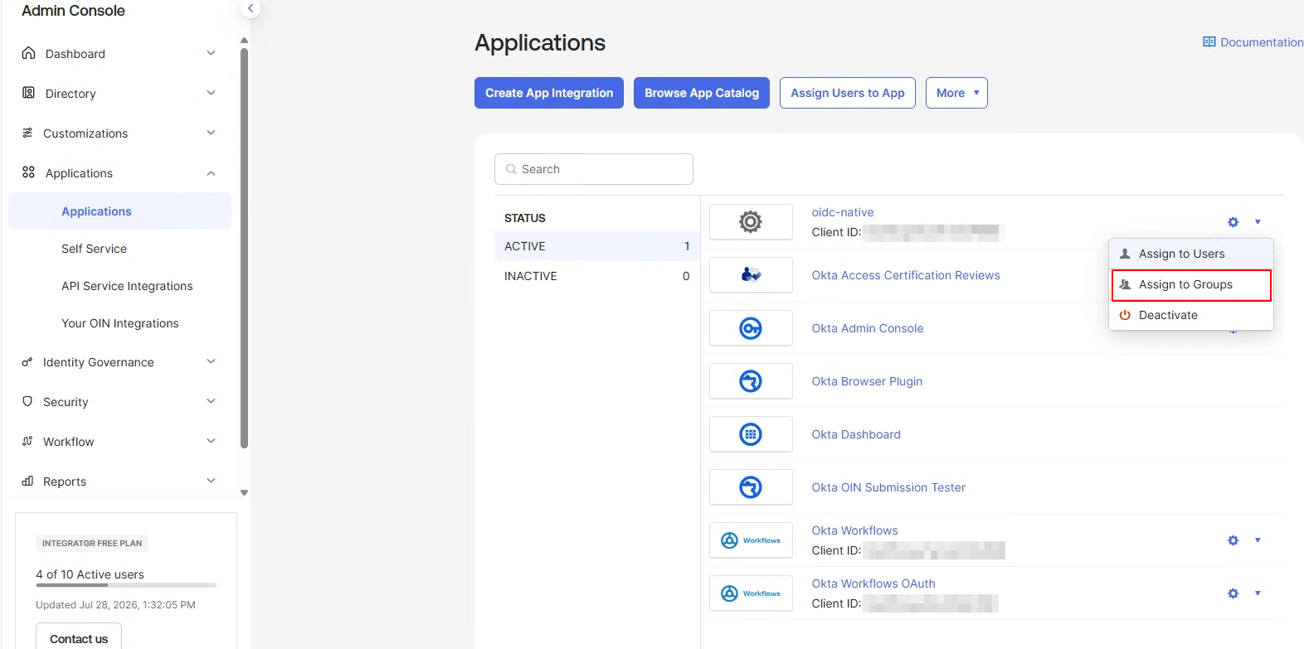Image resolution: width=1304 pixels, height=649 pixels.
Task: Open the Okta Workflows row dropdown arrow
Action: (1258, 540)
